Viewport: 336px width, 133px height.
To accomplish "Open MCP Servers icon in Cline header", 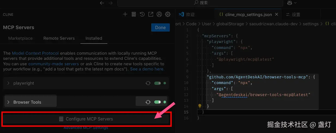I will tap(134, 14).
